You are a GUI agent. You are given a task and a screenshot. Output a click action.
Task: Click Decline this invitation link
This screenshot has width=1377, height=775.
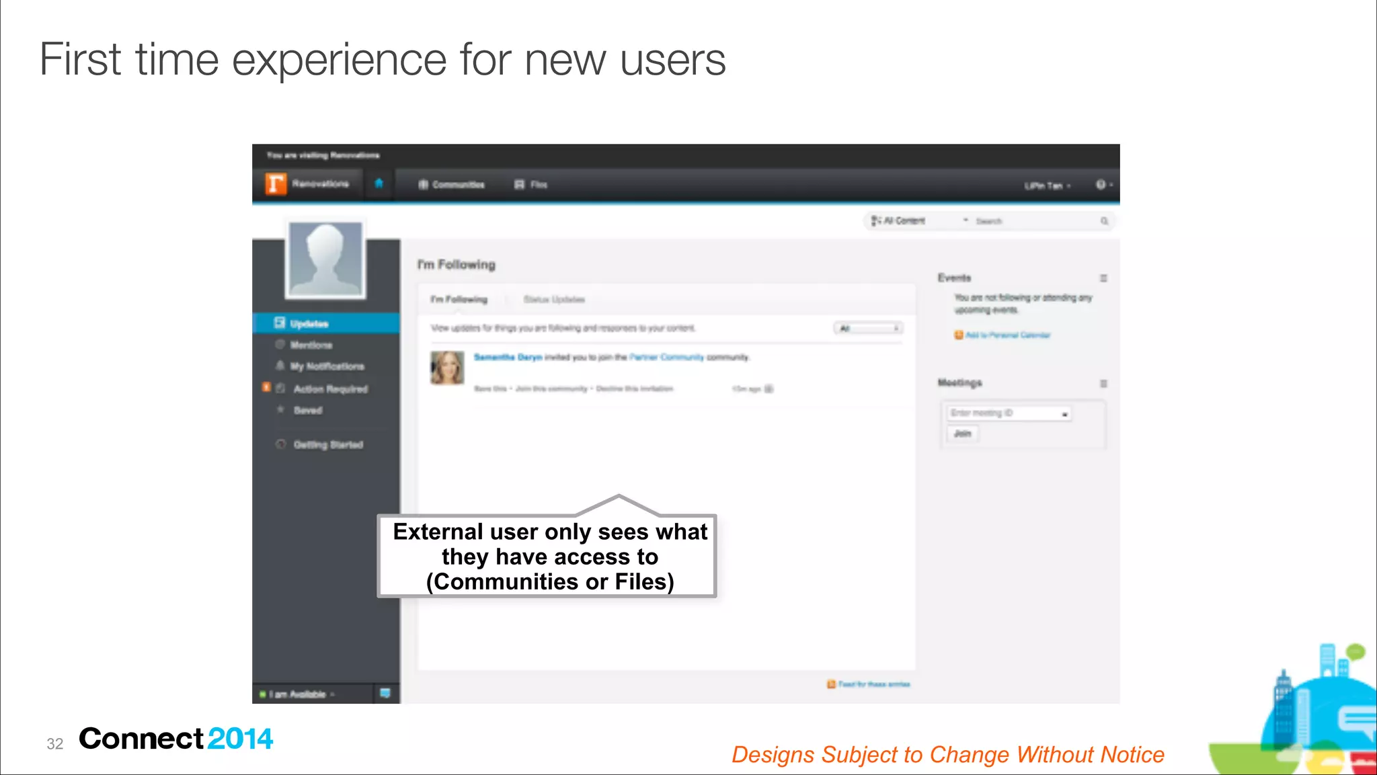click(634, 389)
